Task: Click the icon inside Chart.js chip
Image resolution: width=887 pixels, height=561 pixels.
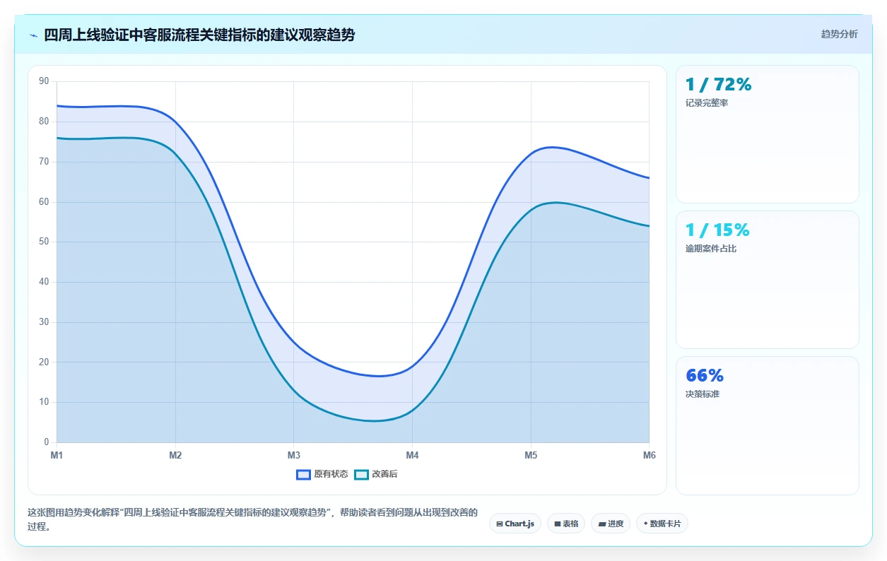Action: click(500, 524)
